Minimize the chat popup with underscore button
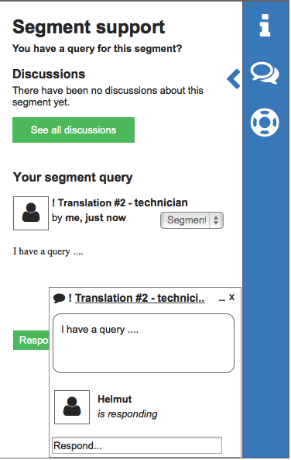The image size is (291, 460). pyautogui.click(x=222, y=300)
